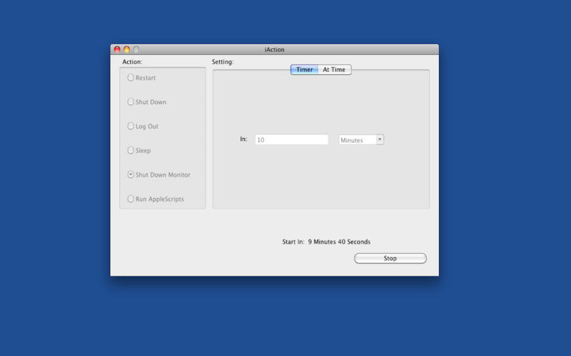Click the Setting: section label
Screen dimensions: 571x356
coord(223,62)
